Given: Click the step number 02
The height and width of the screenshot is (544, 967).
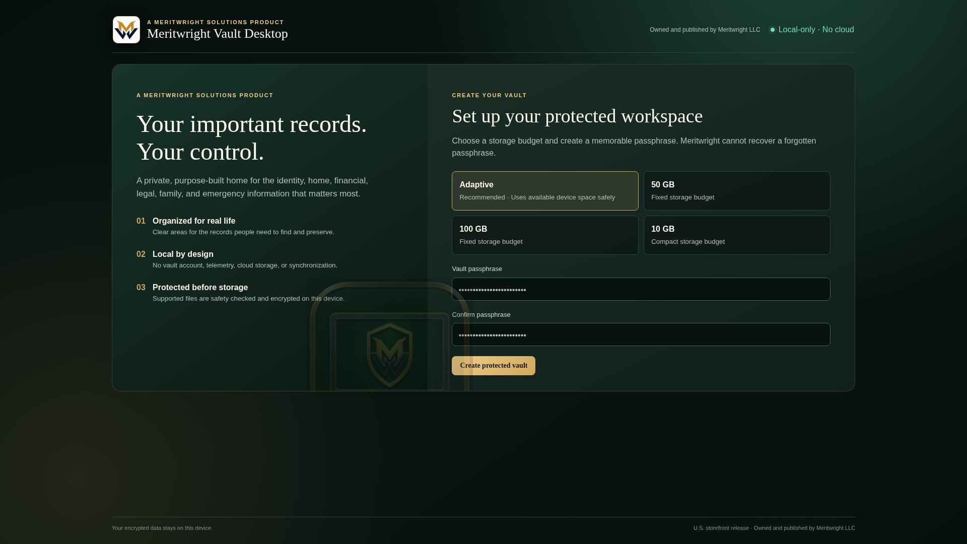Looking at the screenshot, I should click(141, 254).
